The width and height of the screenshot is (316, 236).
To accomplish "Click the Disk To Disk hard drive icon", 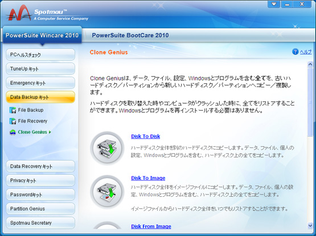I will pyautogui.click(x=107, y=149).
